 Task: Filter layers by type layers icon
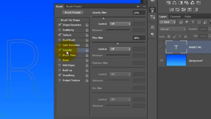coord(193,22)
